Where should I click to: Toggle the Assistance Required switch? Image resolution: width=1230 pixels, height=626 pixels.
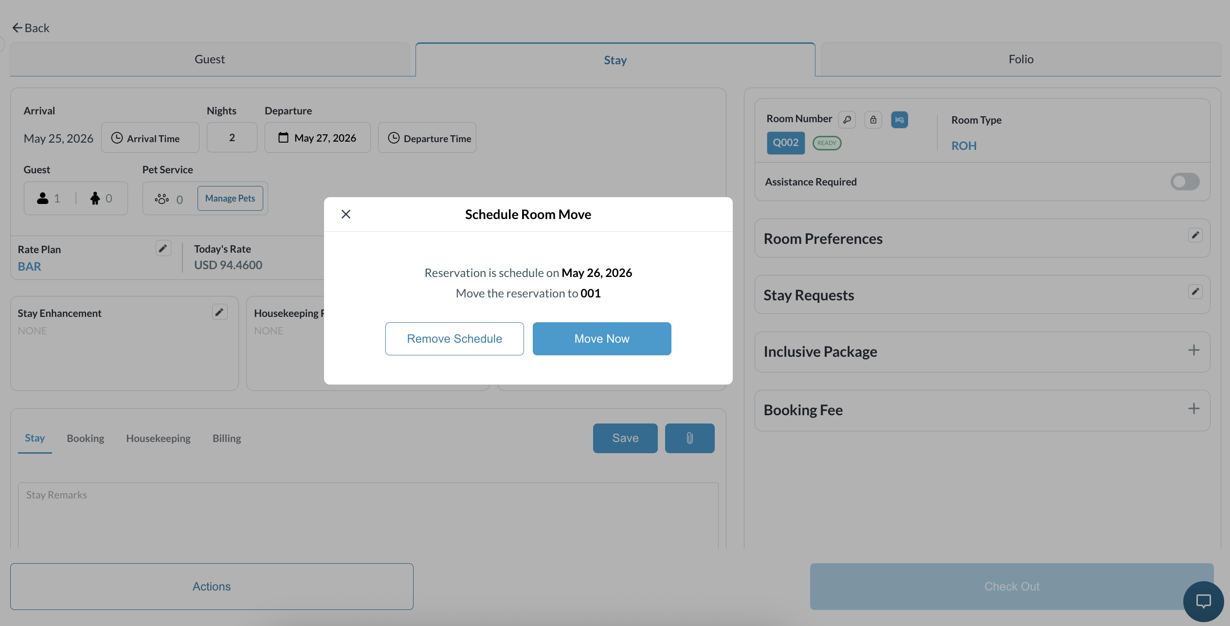pyautogui.click(x=1185, y=182)
